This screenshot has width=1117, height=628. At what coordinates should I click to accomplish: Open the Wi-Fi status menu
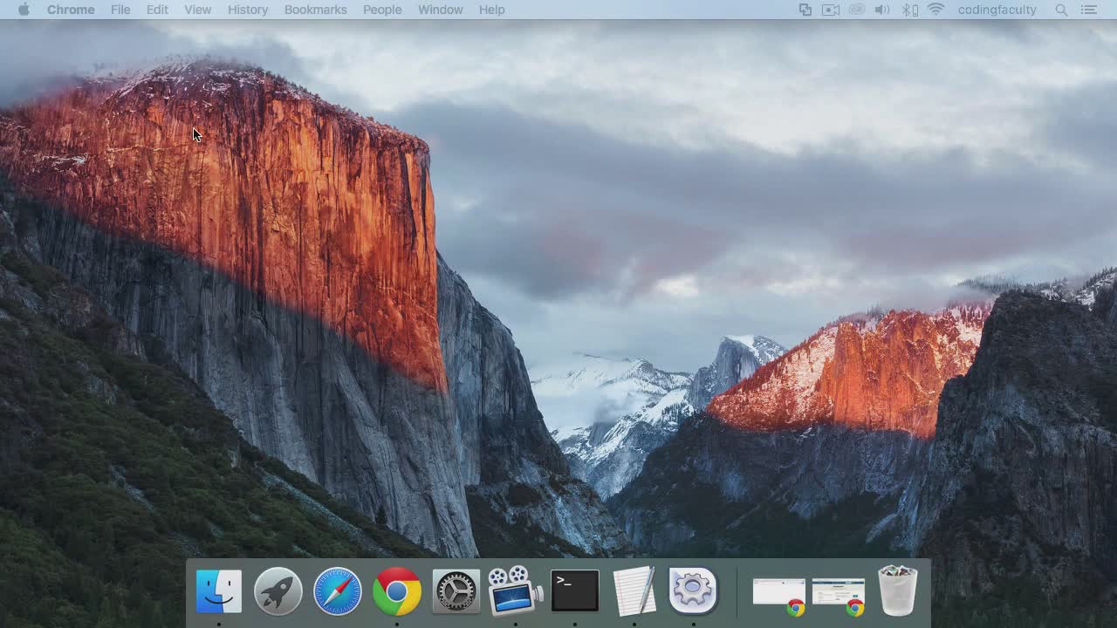click(x=936, y=10)
